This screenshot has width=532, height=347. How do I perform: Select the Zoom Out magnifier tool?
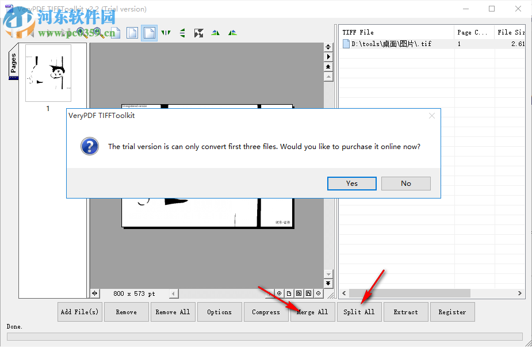(x=97, y=32)
